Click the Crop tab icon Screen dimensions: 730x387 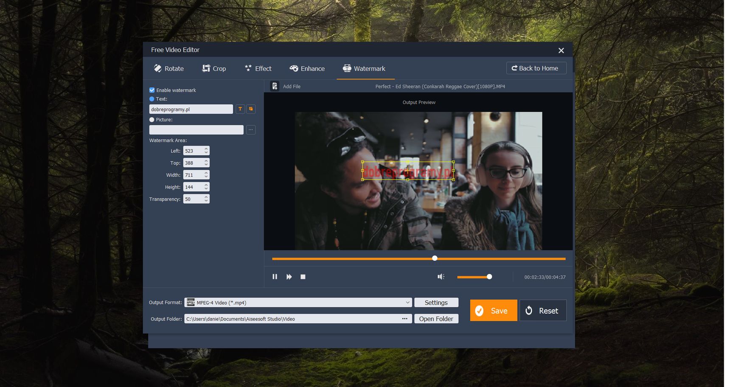click(206, 68)
